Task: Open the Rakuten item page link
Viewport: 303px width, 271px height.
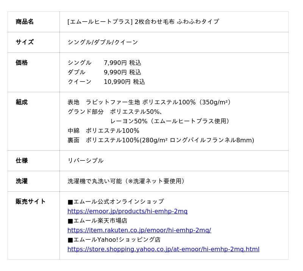Action: point(139,230)
